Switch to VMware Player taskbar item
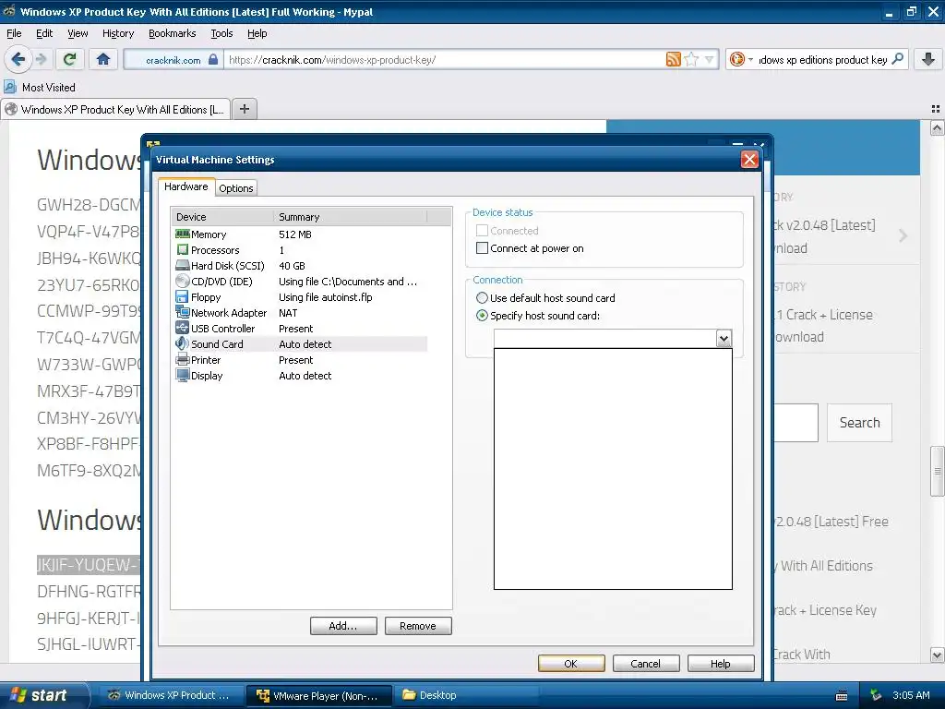Image resolution: width=945 pixels, height=709 pixels. (318, 695)
